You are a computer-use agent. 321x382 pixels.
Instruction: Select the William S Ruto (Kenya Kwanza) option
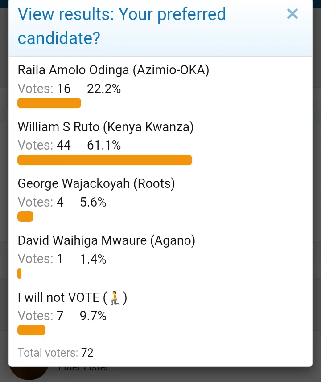(x=106, y=127)
